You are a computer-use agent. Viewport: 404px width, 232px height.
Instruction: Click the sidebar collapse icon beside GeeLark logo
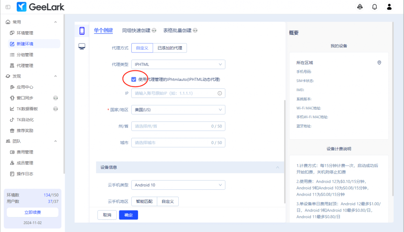(8, 7)
